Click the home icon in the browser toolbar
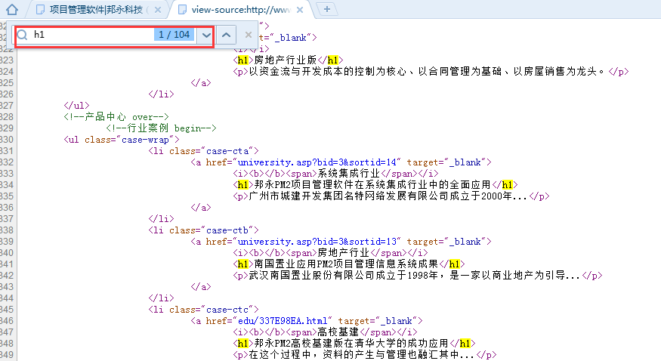661x361 pixels. click(x=12, y=9)
